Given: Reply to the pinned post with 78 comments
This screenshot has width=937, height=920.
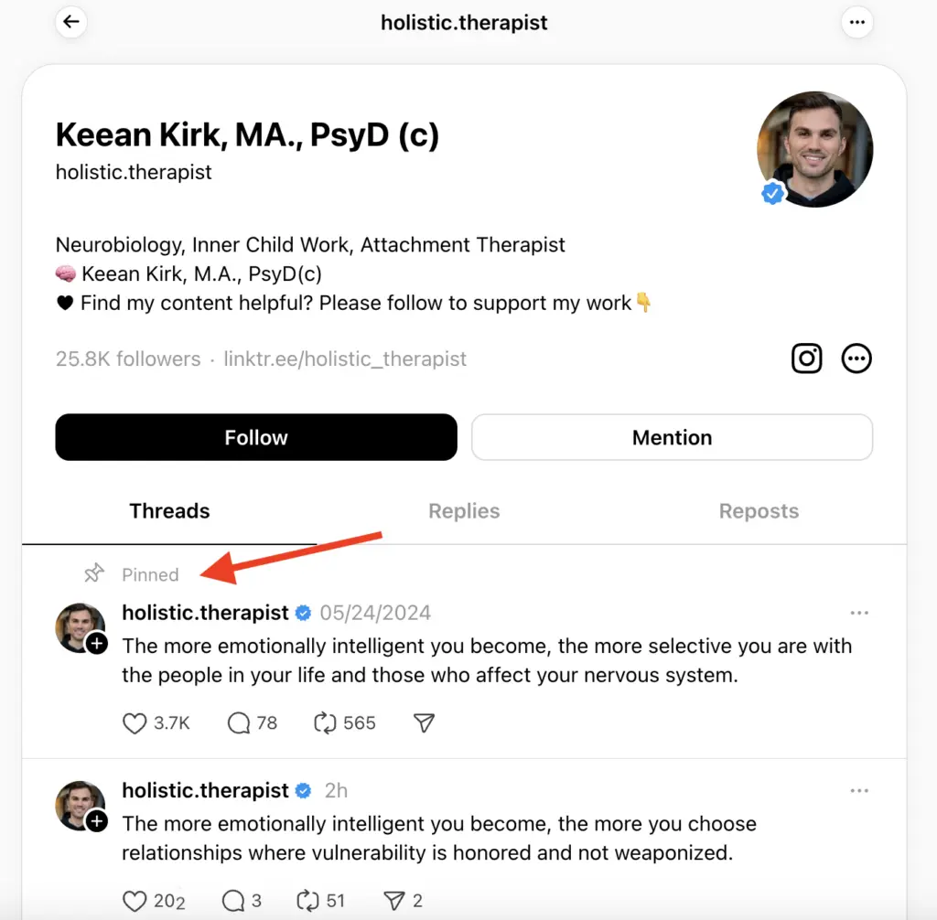Looking at the screenshot, I should (239, 723).
